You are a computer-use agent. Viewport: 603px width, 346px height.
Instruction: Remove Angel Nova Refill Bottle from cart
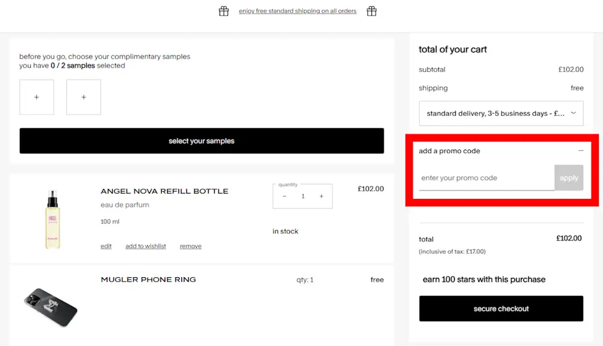[x=191, y=246]
